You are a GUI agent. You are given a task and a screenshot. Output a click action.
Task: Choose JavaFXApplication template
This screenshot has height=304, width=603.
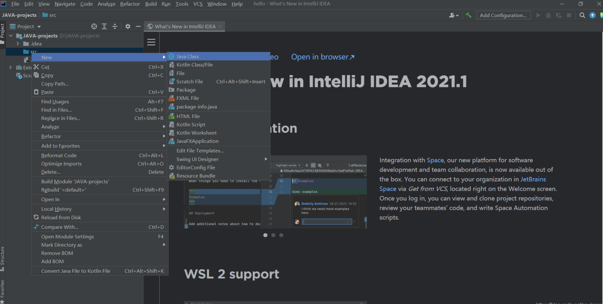coord(219,141)
